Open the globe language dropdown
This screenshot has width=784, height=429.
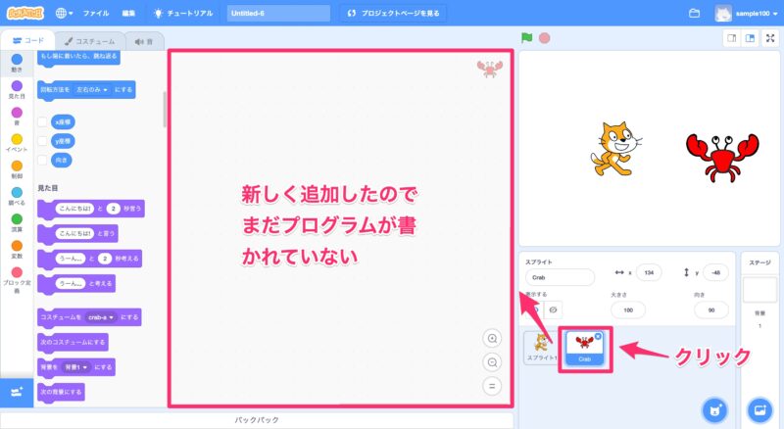65,14
